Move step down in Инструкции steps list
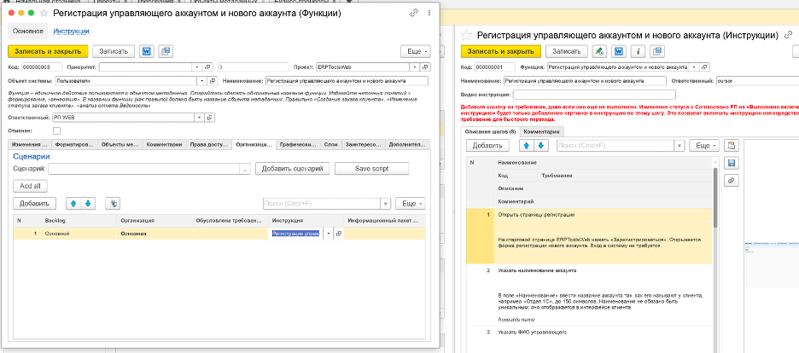Viewport: 799px width, 353px height. (x=540, y=146)
